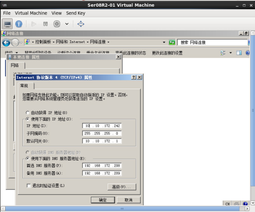Image resolution: width=255 pixels, height=212 pixels.
Task: Open shutdown options dropdown arrow
Action: tap(67, 24)
